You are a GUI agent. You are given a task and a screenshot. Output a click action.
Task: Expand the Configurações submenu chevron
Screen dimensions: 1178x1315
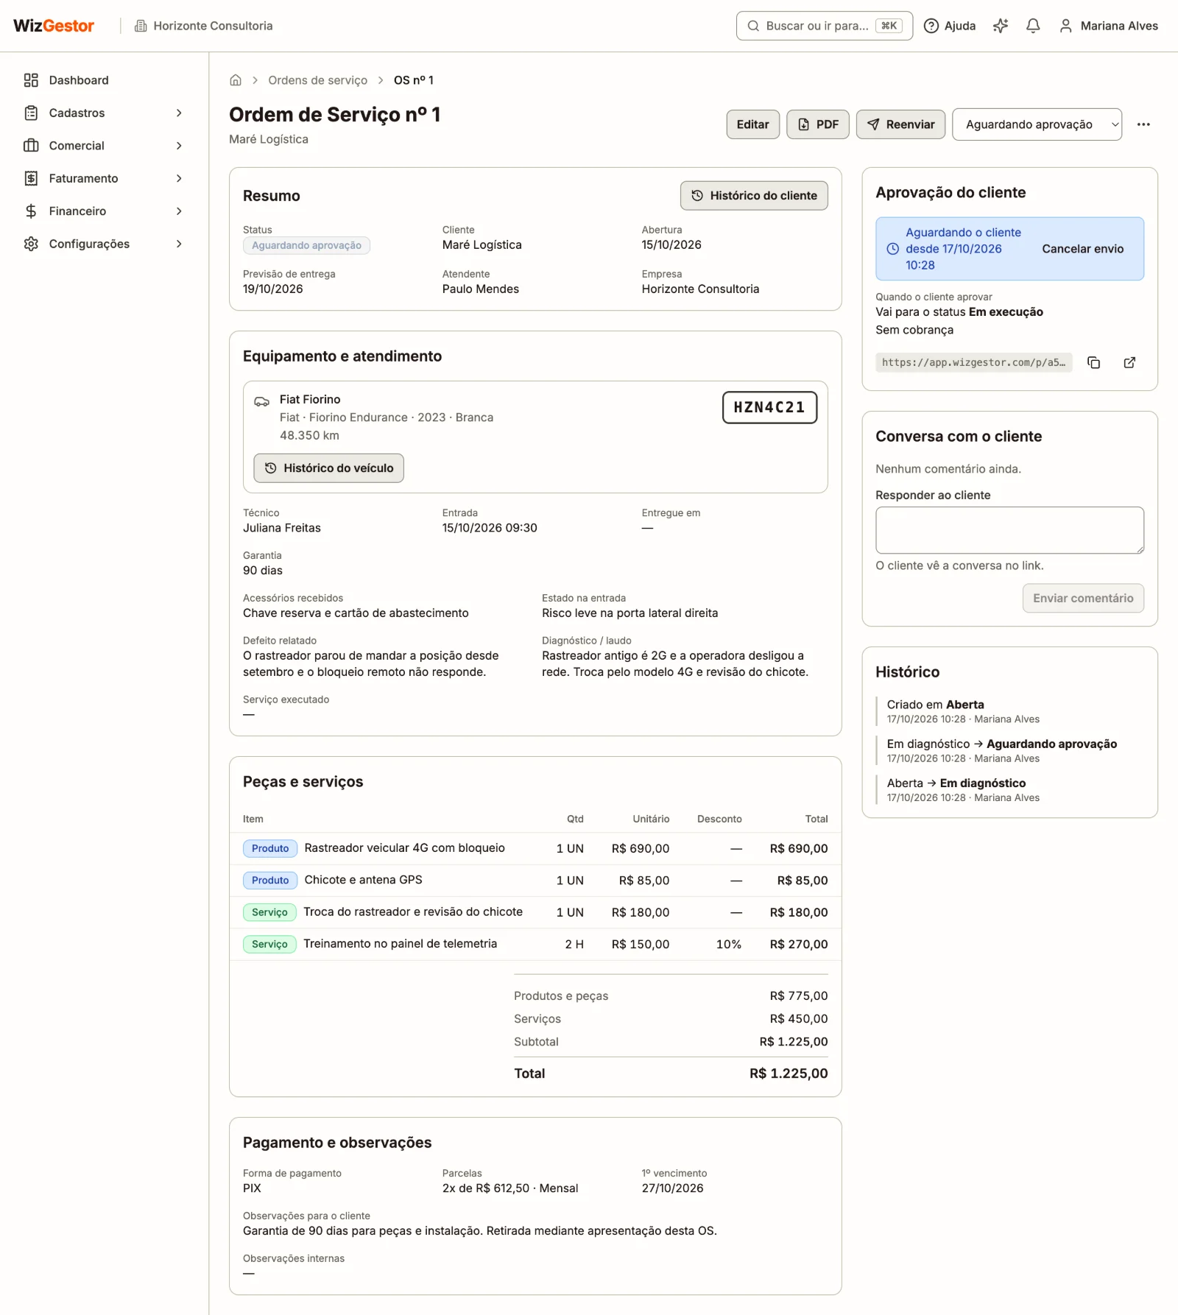point(179,244)
